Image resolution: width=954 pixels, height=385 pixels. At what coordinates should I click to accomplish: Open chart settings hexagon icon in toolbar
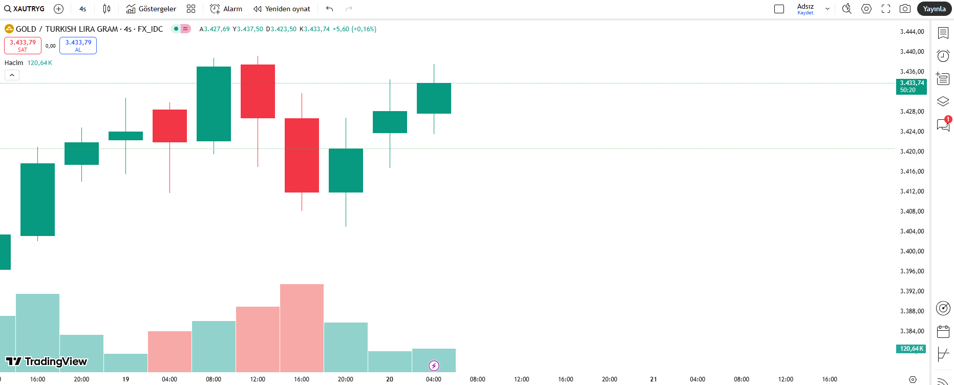(x=866, y=9)
